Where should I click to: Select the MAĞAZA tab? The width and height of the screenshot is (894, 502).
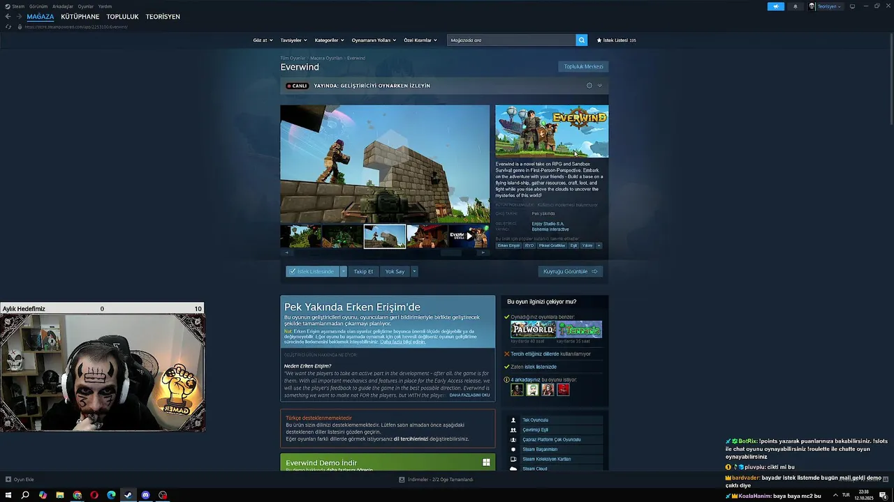pos(41,17)
